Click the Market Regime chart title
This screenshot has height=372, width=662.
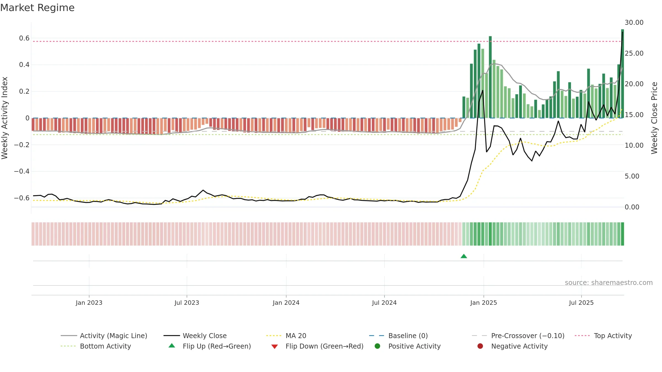[x=38, y=8]
